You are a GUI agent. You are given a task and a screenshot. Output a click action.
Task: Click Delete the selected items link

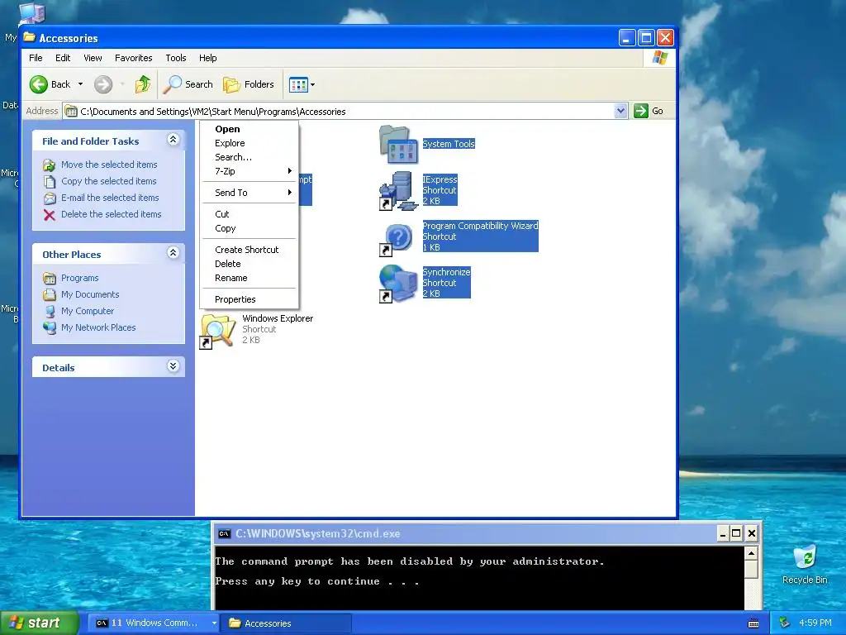pos(112,214)
